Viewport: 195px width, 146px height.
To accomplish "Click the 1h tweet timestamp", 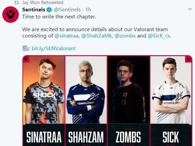I will pos(88,10).
